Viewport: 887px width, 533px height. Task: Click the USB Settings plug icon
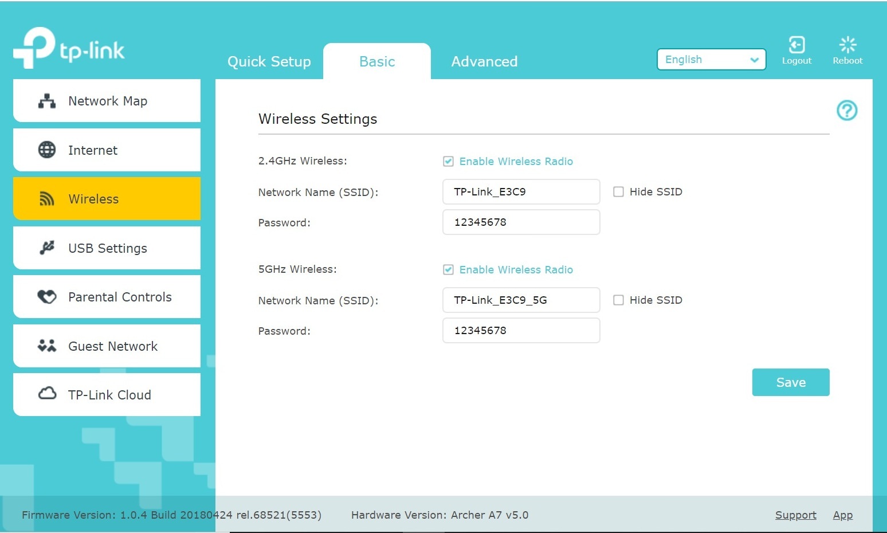(x=47, y=248)
